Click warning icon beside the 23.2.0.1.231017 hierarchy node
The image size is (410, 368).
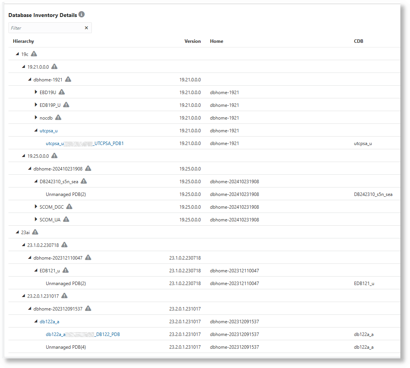(64, 295)
